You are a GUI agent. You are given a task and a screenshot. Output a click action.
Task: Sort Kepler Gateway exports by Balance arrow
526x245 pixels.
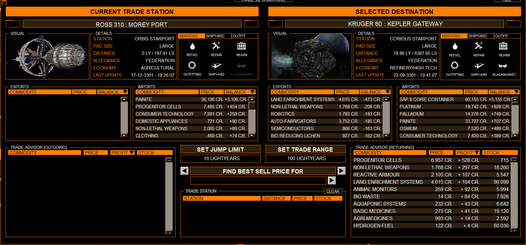[388, 92]
